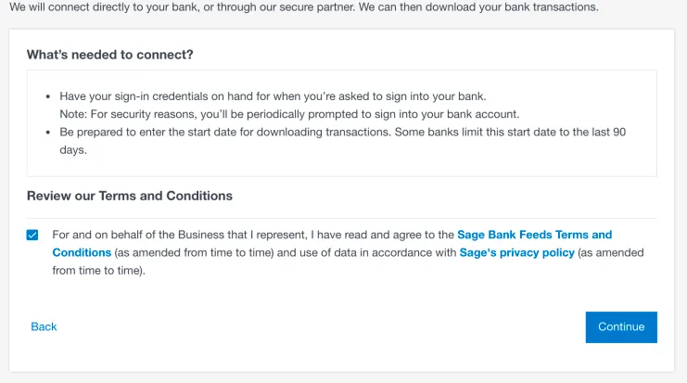Open Sage's privacy policy link
Viewport: 687px width, 383px height.
pyautogui.click(x=516, y=253)
